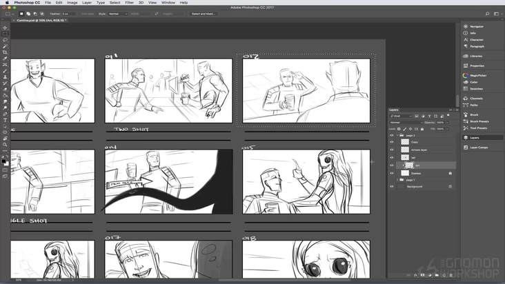505x284 pixels.
Task: Open the marquee Style dropdown
Action: pyautogui.click(x=117, y=14)
